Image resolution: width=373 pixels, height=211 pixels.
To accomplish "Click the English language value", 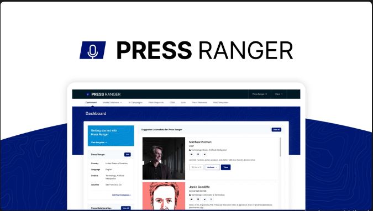I will pos(109,170).
